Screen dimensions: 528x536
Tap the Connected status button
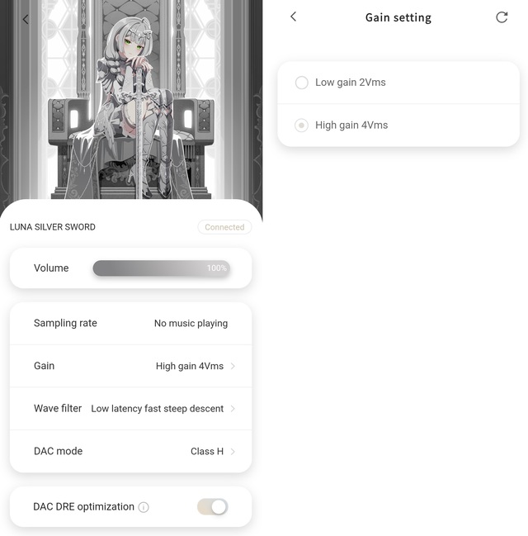pyautogui.click(x=224, y=227)
